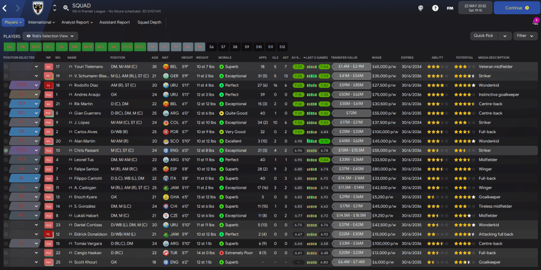Click Gian Guerrero's Argentina flag icon
Screen dimensions: 541x270
[x=166, y=113]
